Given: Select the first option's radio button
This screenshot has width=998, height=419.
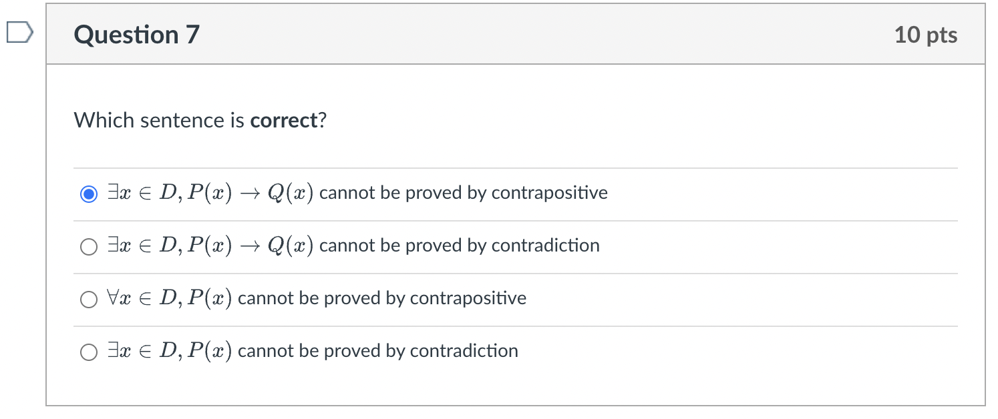Looking at the screenshot, I should click(x=89, y=194).
